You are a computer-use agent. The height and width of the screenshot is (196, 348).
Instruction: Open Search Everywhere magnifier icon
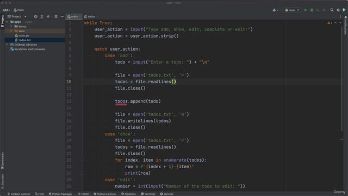tap(332, 10)
